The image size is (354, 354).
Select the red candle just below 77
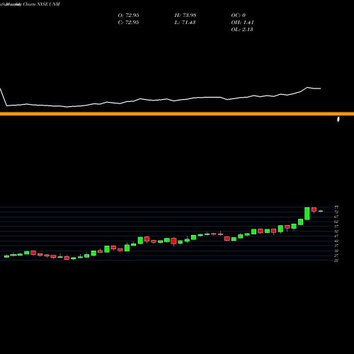click(x=314, y=210)
